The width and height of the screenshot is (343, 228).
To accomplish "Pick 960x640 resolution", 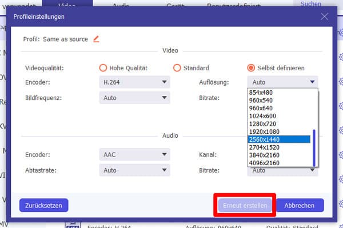I will pyautogui.click(x=279, y=108).
